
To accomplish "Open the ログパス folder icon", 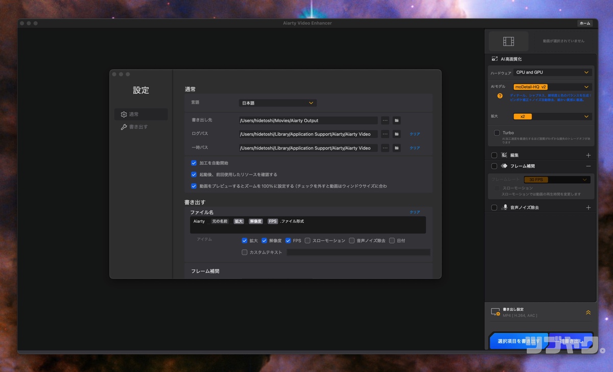I will point(397,134).
